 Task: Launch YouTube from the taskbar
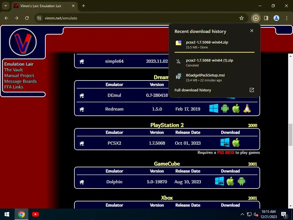pos(35,214)
